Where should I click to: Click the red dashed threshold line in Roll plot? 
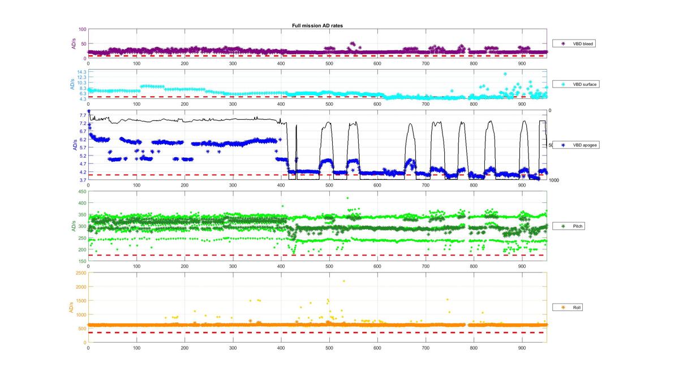click(x=317, y=332)
